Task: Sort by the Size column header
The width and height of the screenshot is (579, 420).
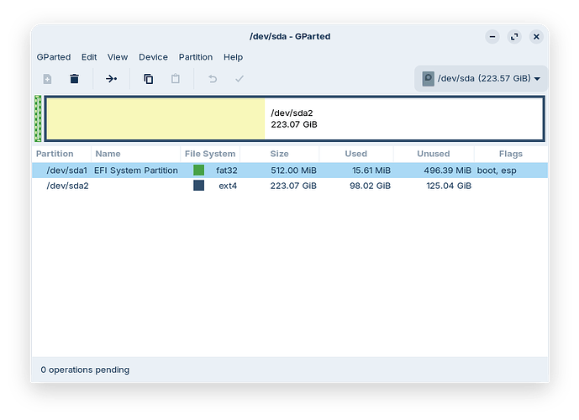Action: 279,154
